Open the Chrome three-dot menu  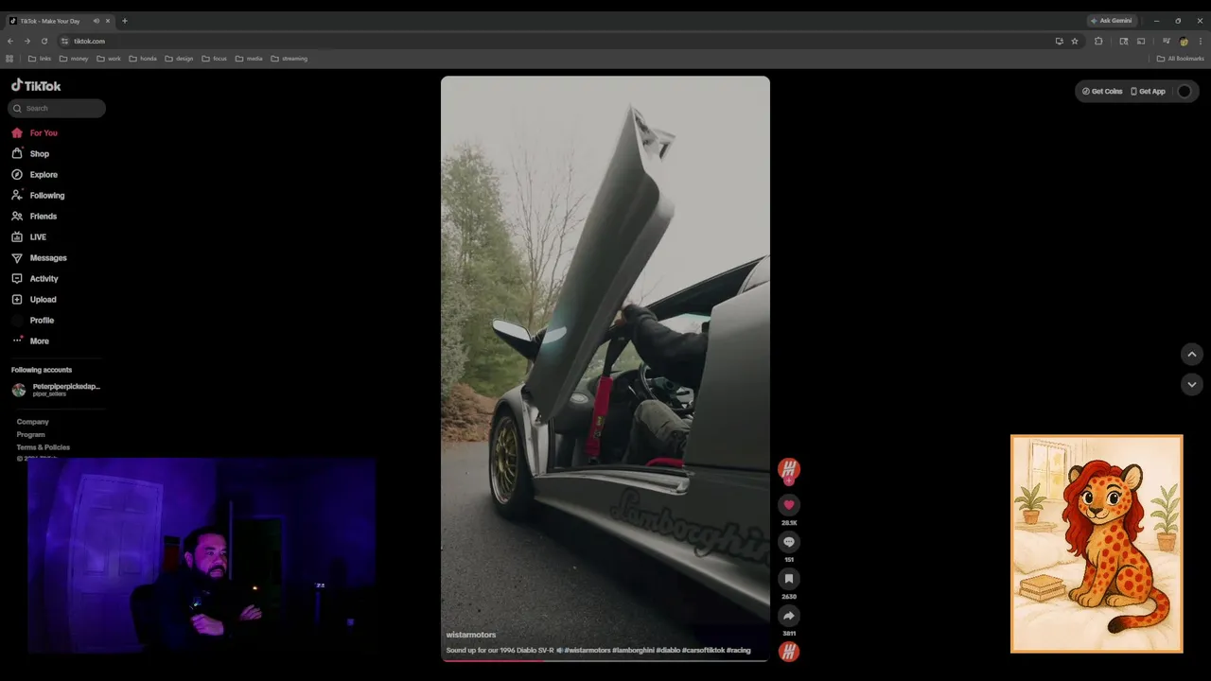[x=1201, y=41]
